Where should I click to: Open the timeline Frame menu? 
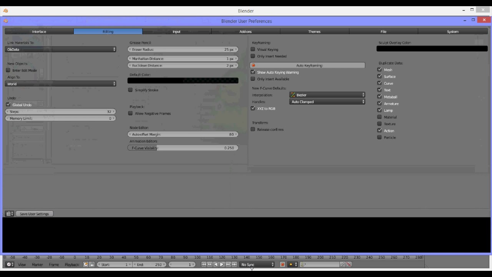(x=54, y=265)
